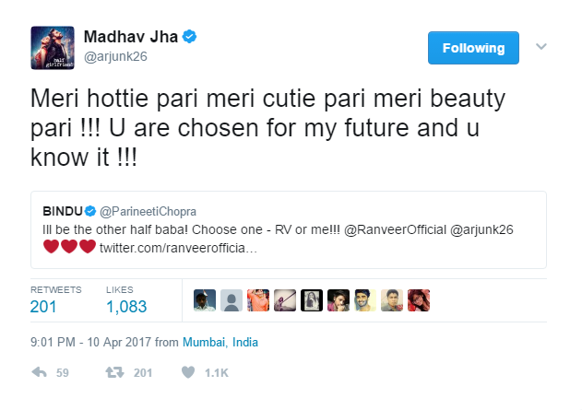Viewport: 582px width, 410px height.
Task: Click the reply arrow icon
Action: coord(39,372)
